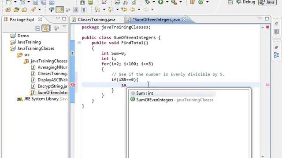Image resolution: width=282 pixels, height=158 pixels.
Task: Create a new Java package icon
Action: click(x=193, y=2)
